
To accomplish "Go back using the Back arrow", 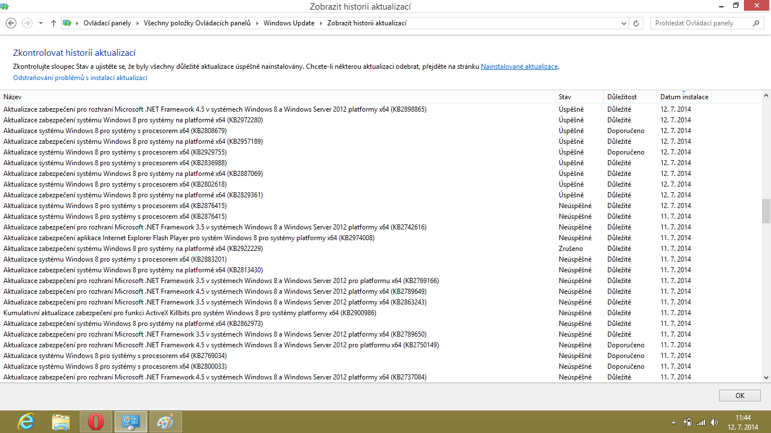I will pos(11,23).
